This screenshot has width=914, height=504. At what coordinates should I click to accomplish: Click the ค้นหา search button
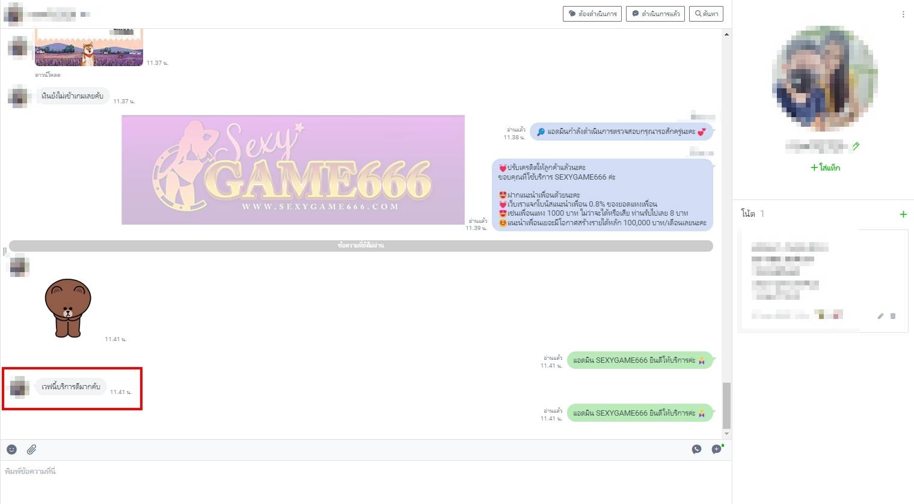click(x=706, y=14)
